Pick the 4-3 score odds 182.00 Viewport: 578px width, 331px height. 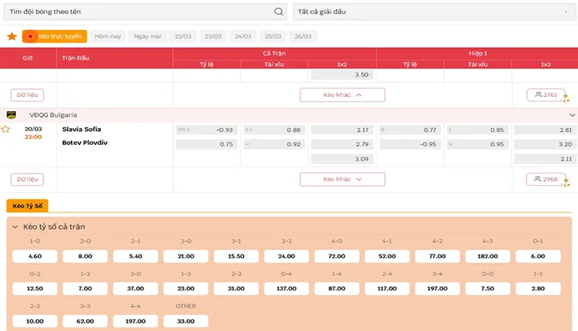pyautogui.click(x=487, y=256)
